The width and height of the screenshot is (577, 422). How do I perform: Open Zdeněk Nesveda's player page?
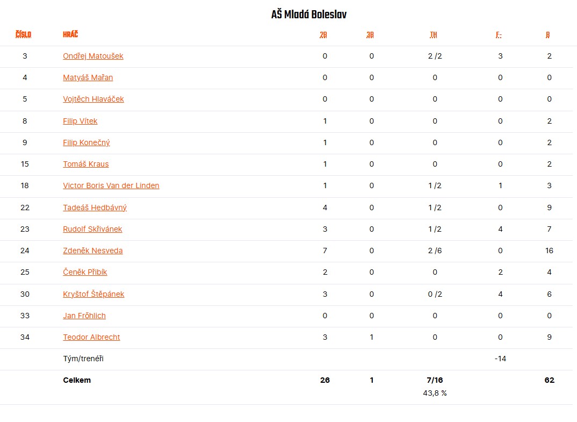click(x=92, y=251)
